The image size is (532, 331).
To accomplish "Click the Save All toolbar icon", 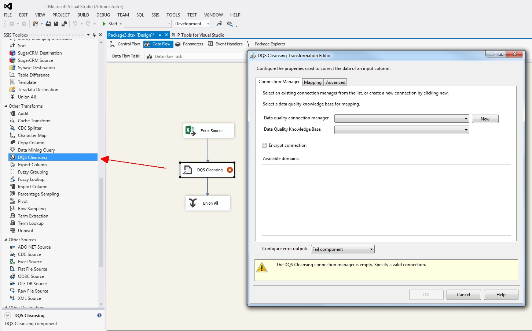I will [x=64, y=24].
